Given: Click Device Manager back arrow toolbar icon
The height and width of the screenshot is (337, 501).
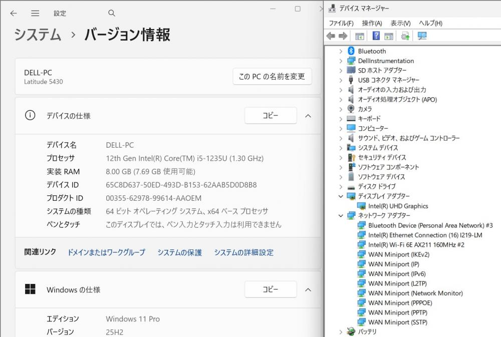Looking at the screenshot, I should pos(331,36).
